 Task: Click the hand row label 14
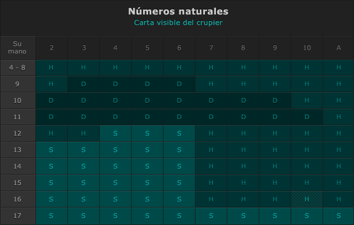18,167
